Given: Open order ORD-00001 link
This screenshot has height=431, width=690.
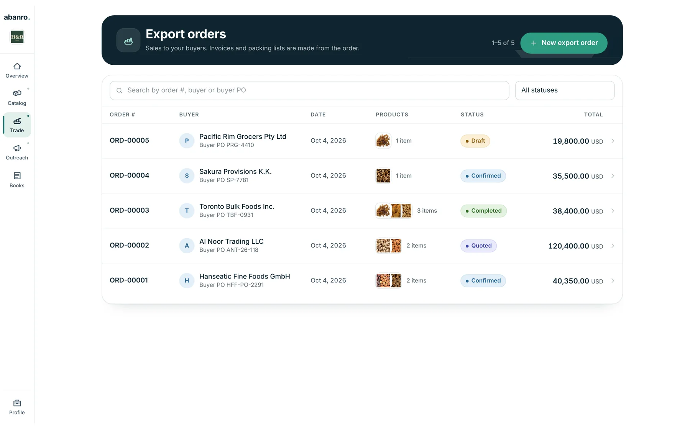Looking at the screenshot, I should tap(129, 280).
